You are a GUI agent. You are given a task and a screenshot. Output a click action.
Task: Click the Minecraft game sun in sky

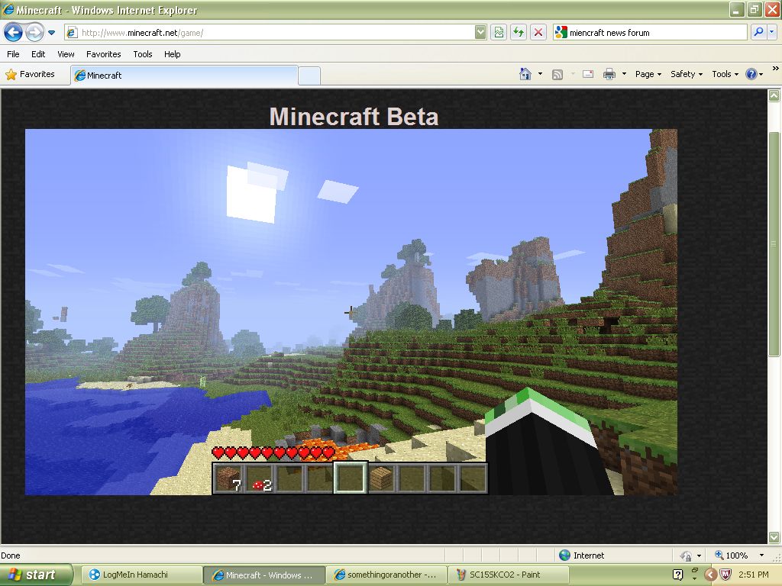[x=250, y=194]
